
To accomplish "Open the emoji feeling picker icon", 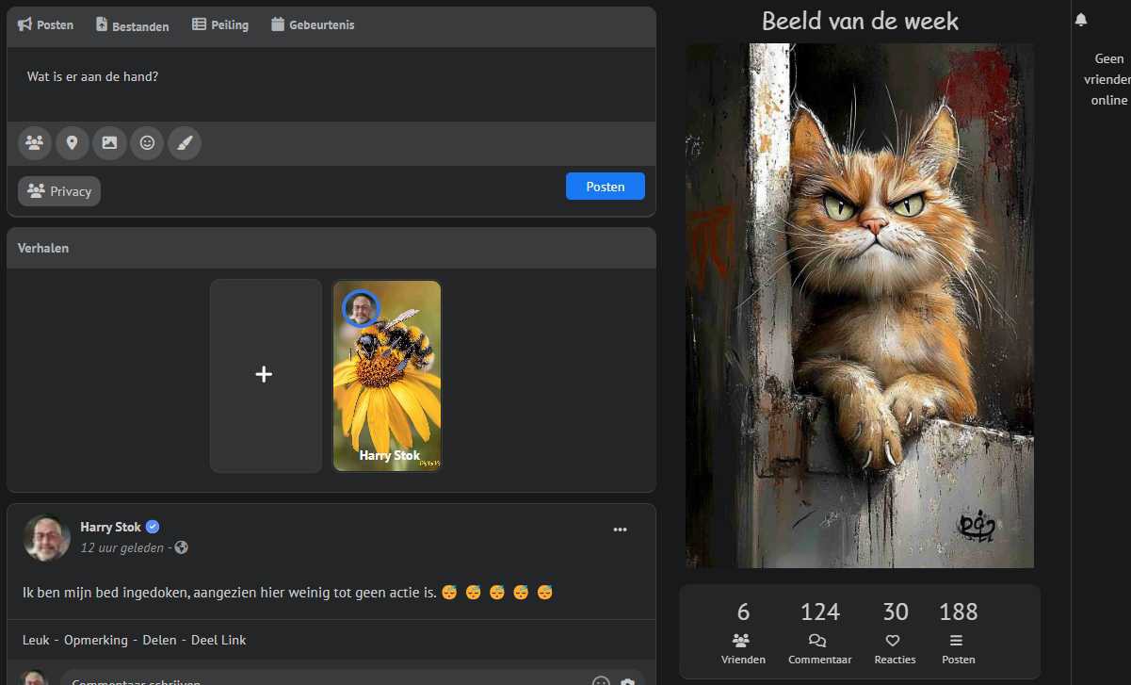I will click(147, 143).
